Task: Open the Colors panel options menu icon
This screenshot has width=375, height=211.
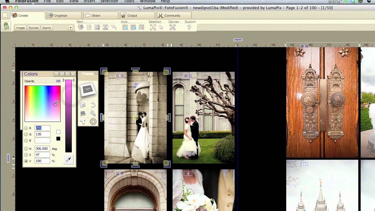Action: (67, 74)
